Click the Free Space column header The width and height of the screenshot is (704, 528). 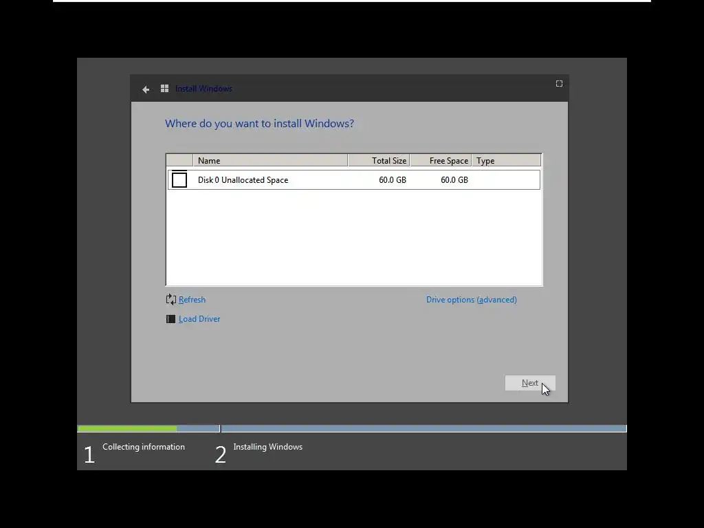(x=441, y=160)
